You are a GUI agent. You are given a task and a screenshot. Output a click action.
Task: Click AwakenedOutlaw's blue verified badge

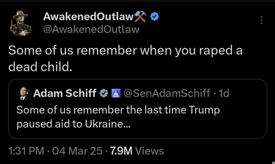pos(154,17)
